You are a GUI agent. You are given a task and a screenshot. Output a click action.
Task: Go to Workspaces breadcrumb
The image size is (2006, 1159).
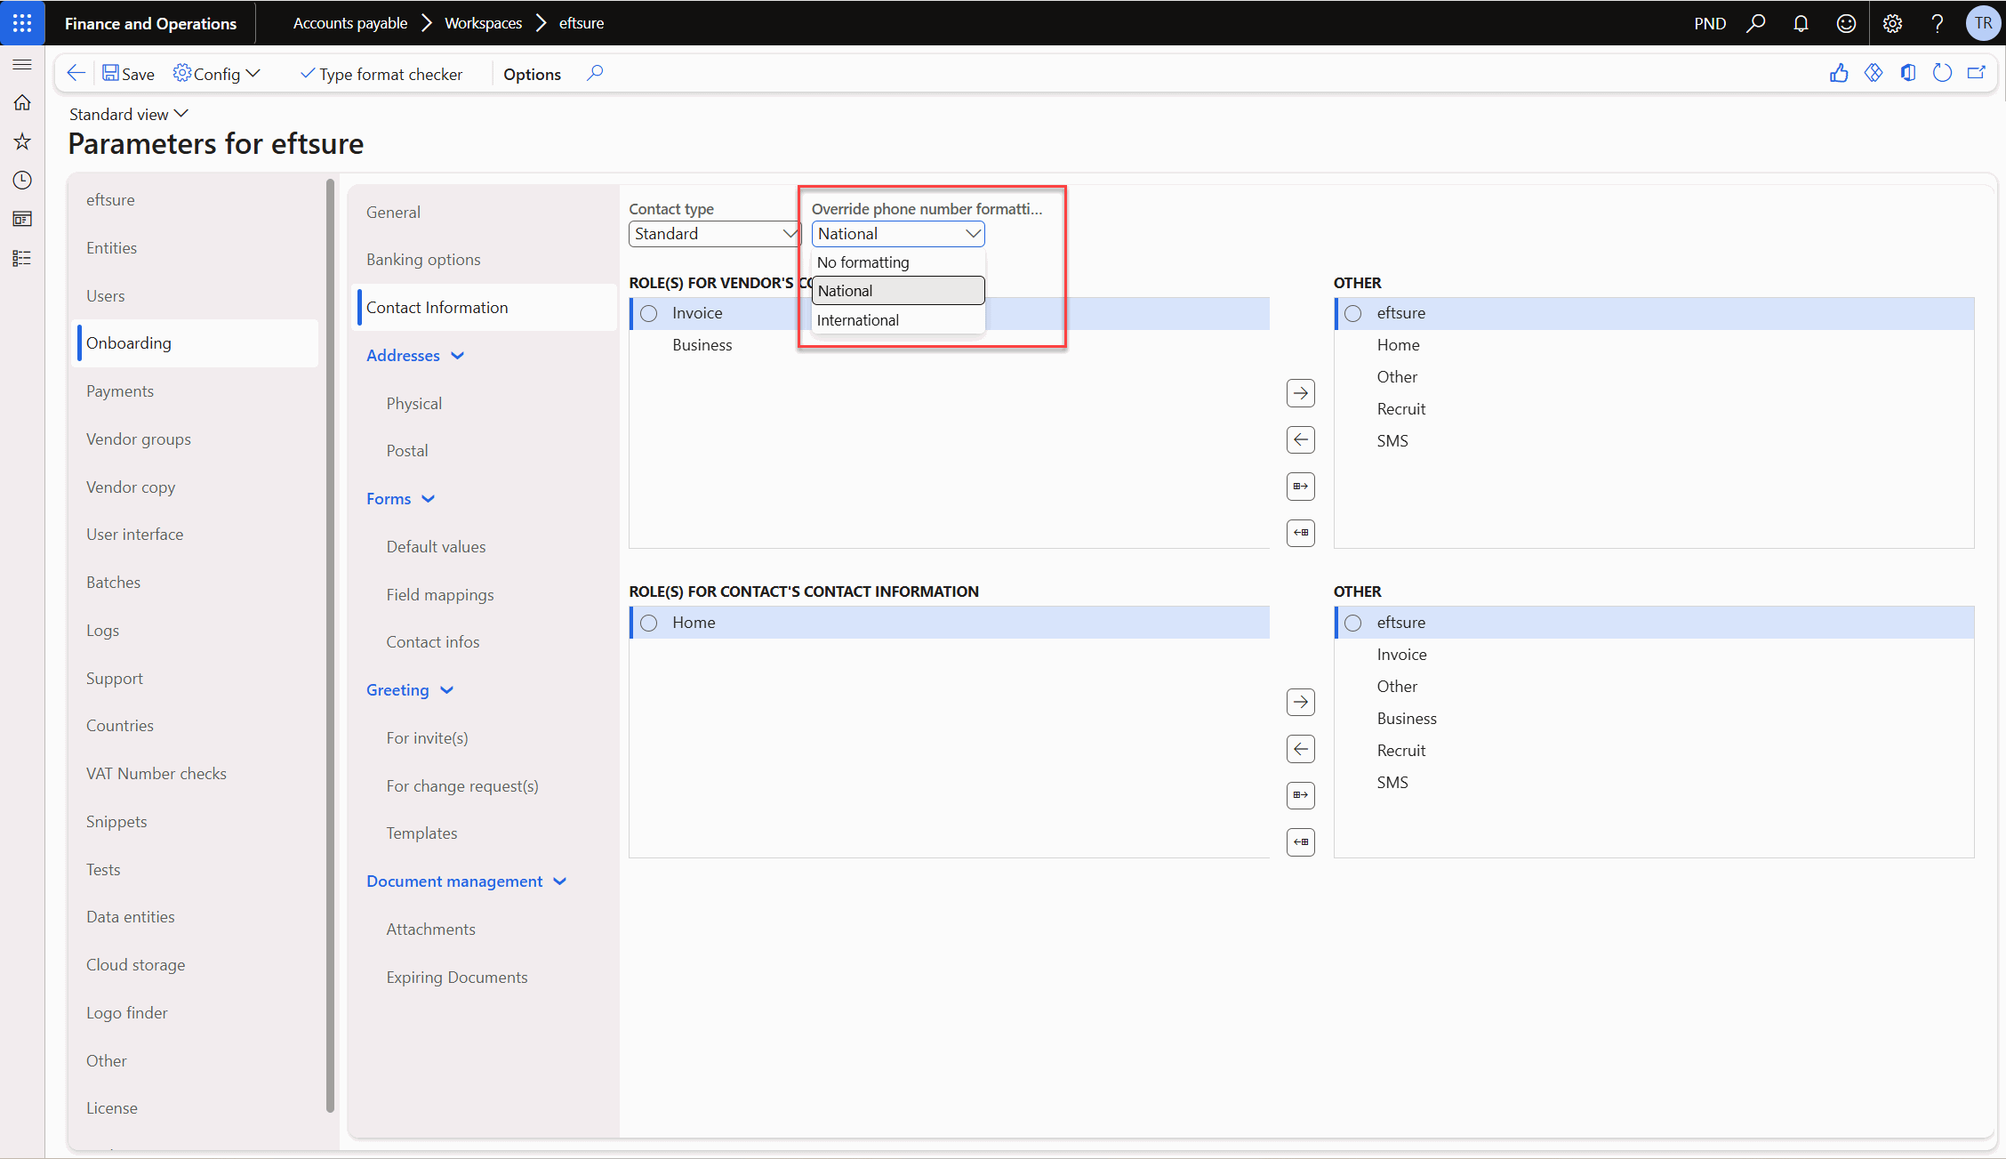tap(483, 23)
